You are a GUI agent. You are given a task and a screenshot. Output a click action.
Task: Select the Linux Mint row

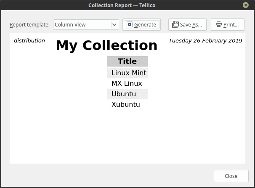127,73
